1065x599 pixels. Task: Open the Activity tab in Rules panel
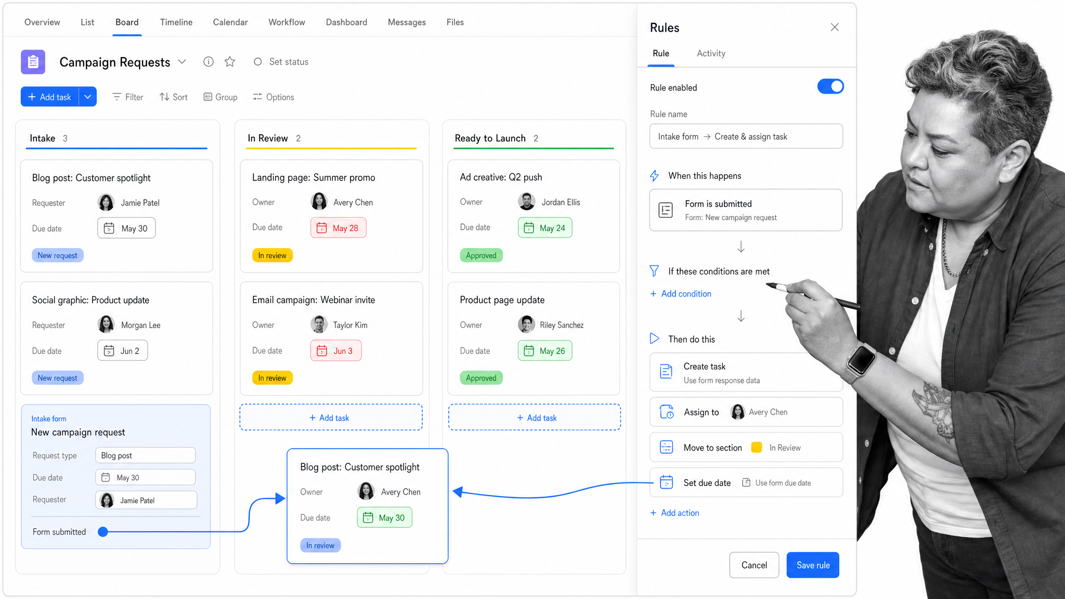coord(711,53)
